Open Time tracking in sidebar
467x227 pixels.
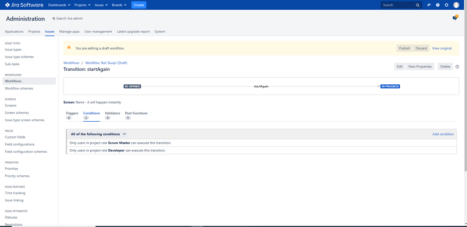tap(15, 193)
